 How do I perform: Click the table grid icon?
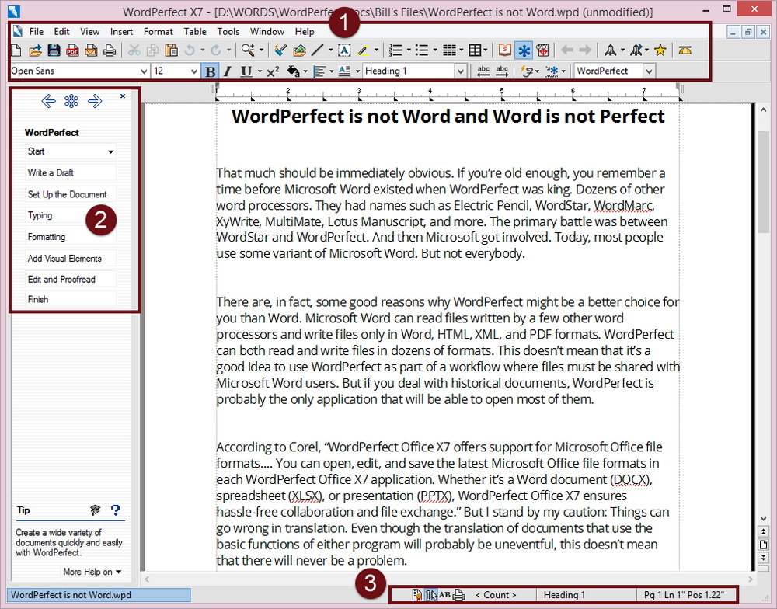pyautogui.click(x=475, y=50)
